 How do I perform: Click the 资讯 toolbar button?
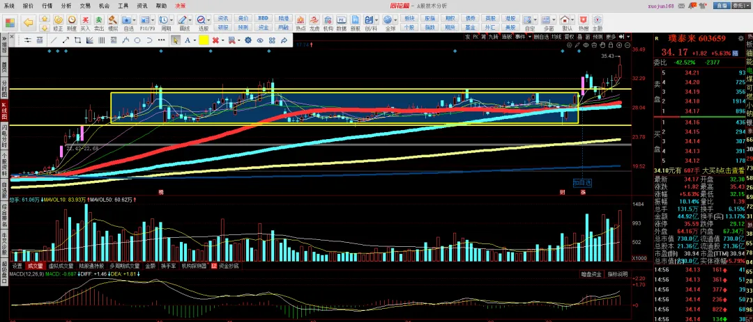[x=223, y=17]
